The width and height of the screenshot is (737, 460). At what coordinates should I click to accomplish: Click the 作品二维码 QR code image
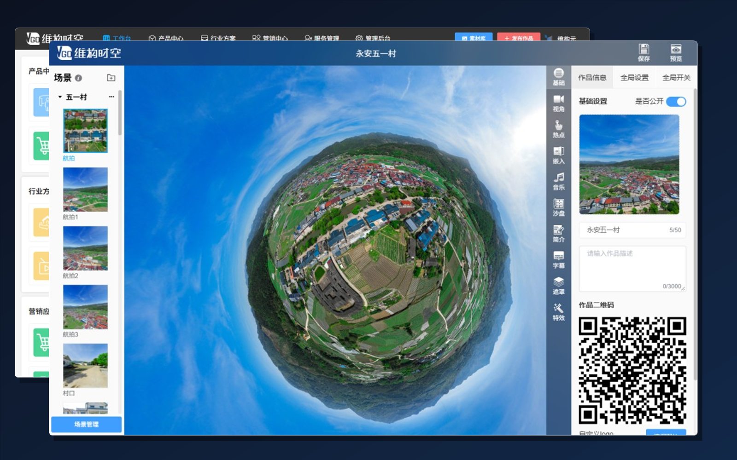tap(632, 371)
